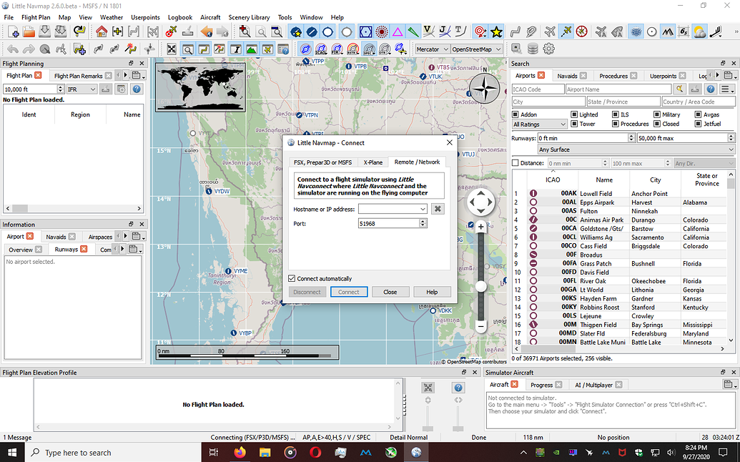Open the Weather menu
Image resolution: width=740 pixels, height=462 pixels.
click(x=112, y=17)
